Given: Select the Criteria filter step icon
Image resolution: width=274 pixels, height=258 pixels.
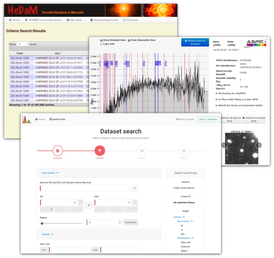Looking at the screenshot, I should [x=100, y=151].
